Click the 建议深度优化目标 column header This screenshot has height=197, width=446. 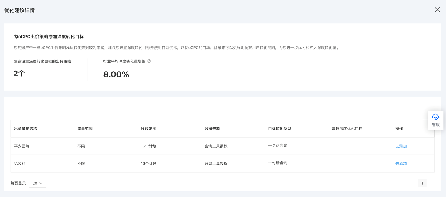pyautogui.click(x=347, y=129)
